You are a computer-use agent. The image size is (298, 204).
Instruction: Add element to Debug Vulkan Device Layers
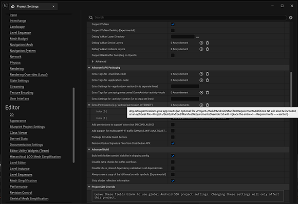click(201, 43)
